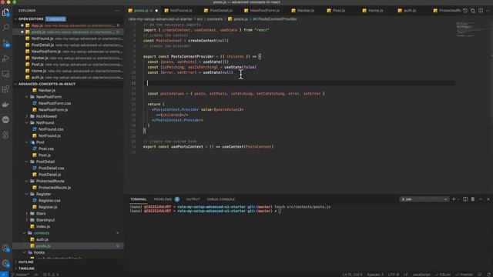Open the Extensions view
Viewport: 493px width, 277px height.
point(5,89)
